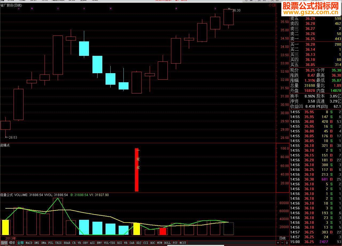The image size is (342, 246).
Task: Click the 涨幅 value 1.31%
Action: click(x=310, y=80)
